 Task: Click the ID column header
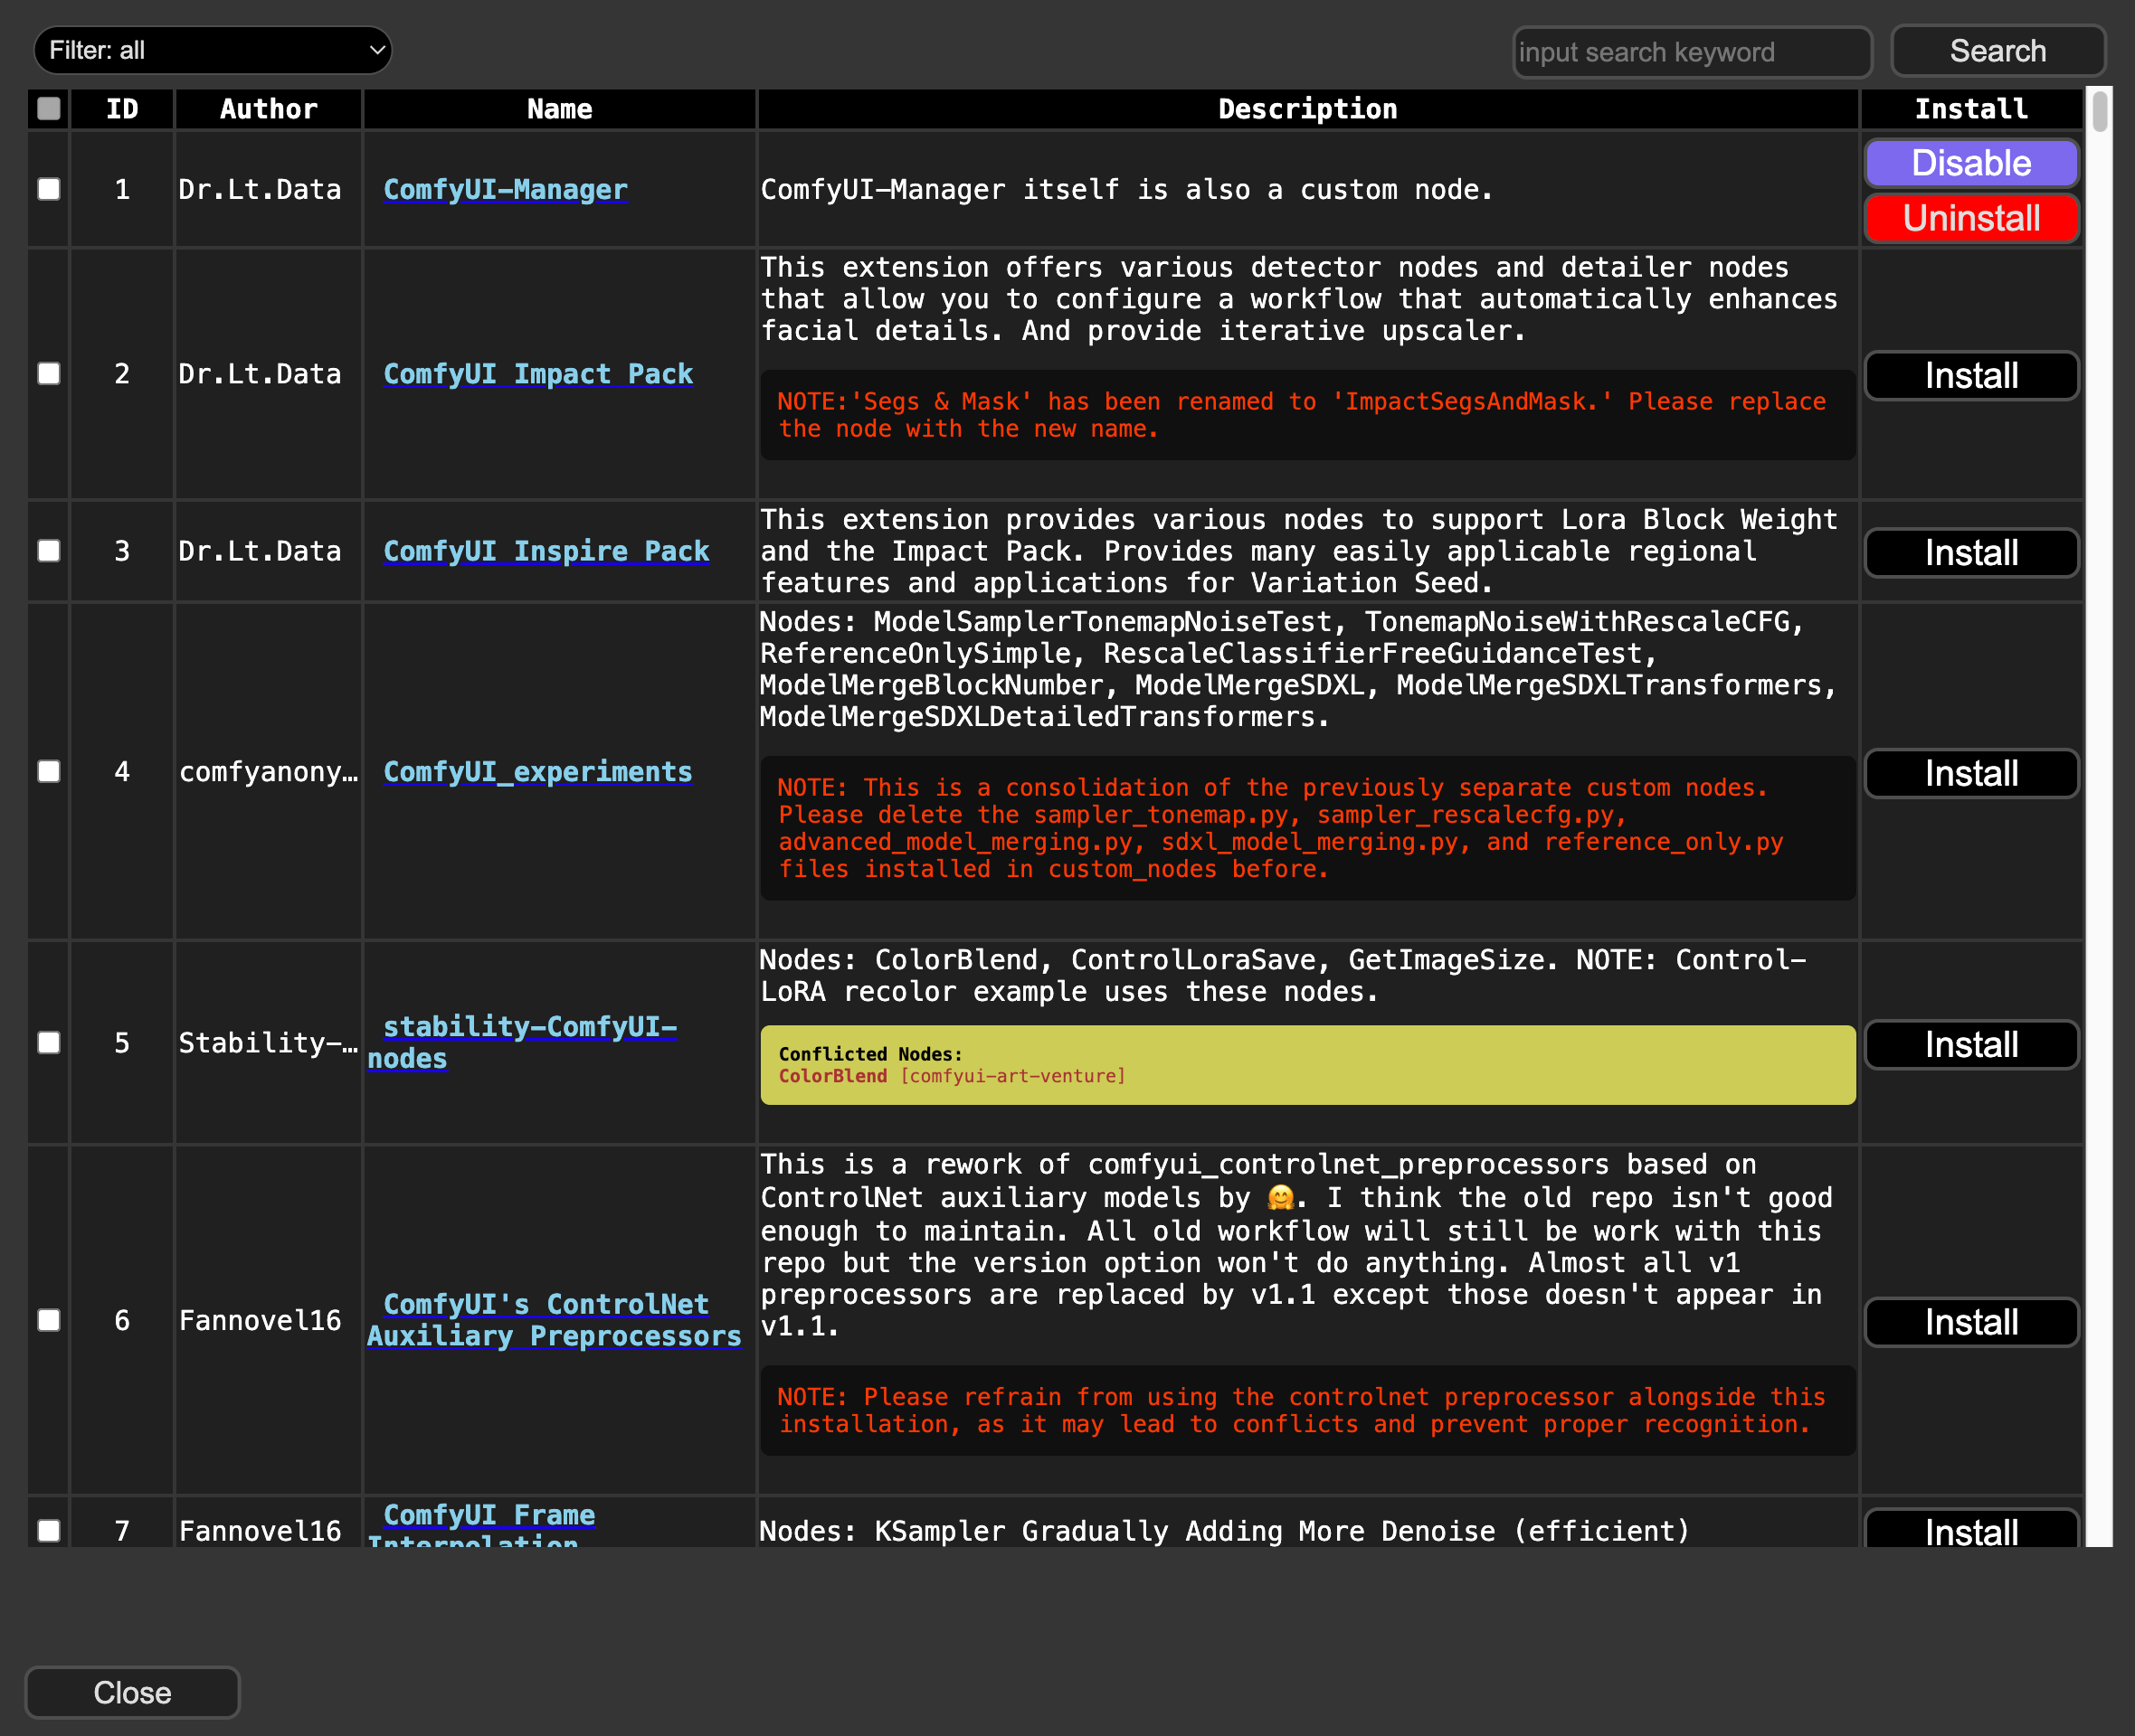pos(122,109)
